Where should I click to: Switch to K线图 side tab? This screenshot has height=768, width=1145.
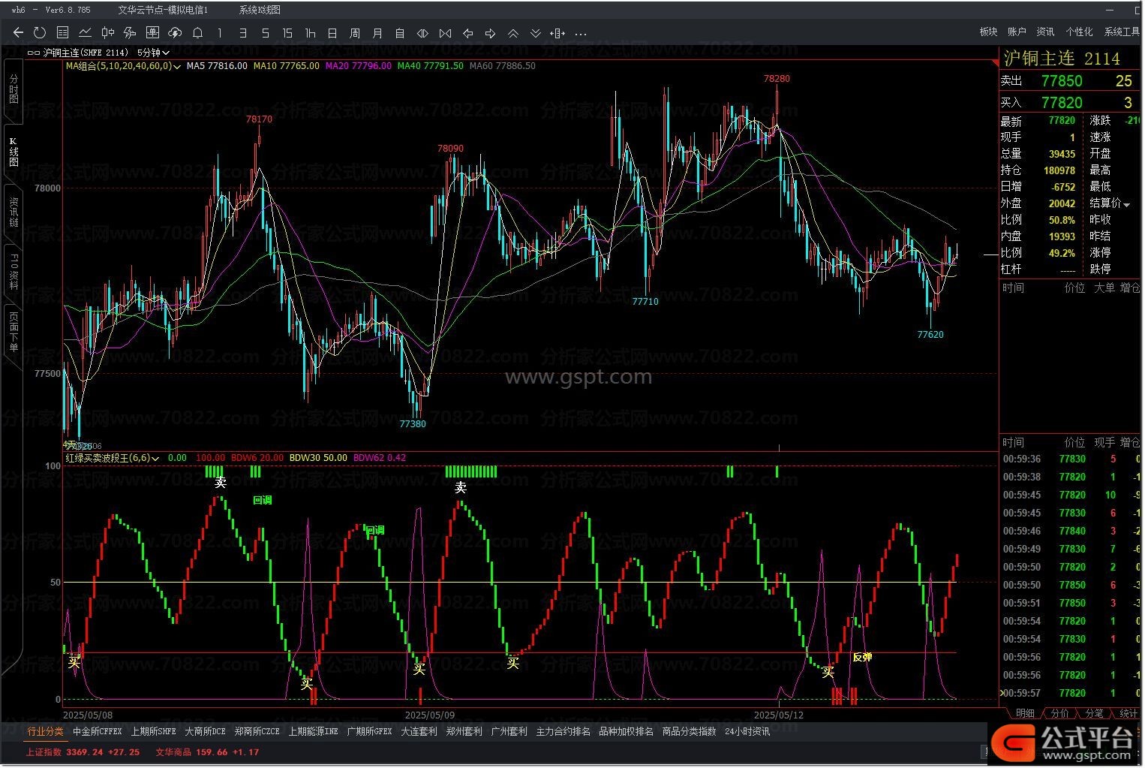[14, 152]
